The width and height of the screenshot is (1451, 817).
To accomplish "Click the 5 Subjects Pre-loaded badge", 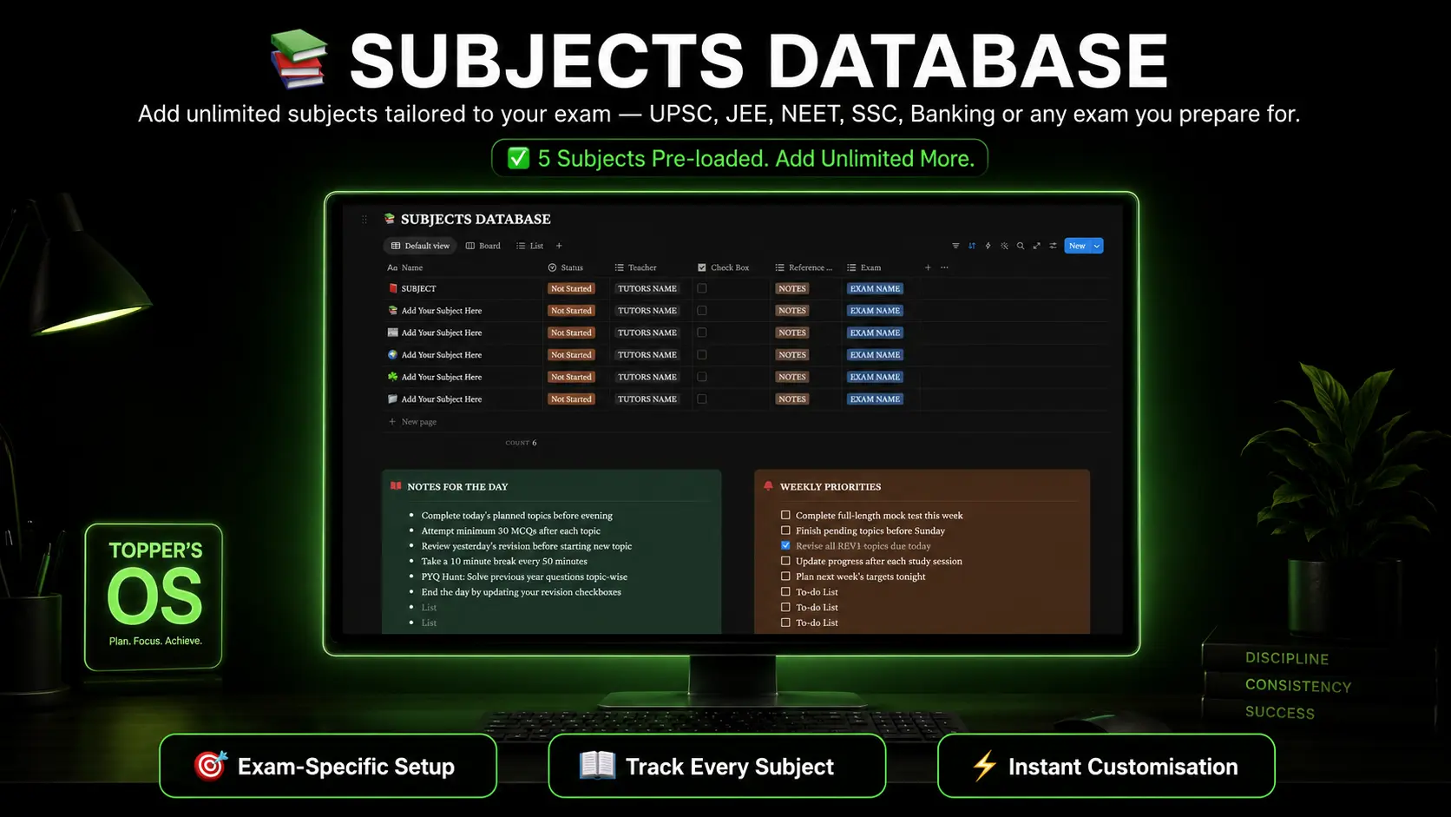I will [x=739, y=158].
